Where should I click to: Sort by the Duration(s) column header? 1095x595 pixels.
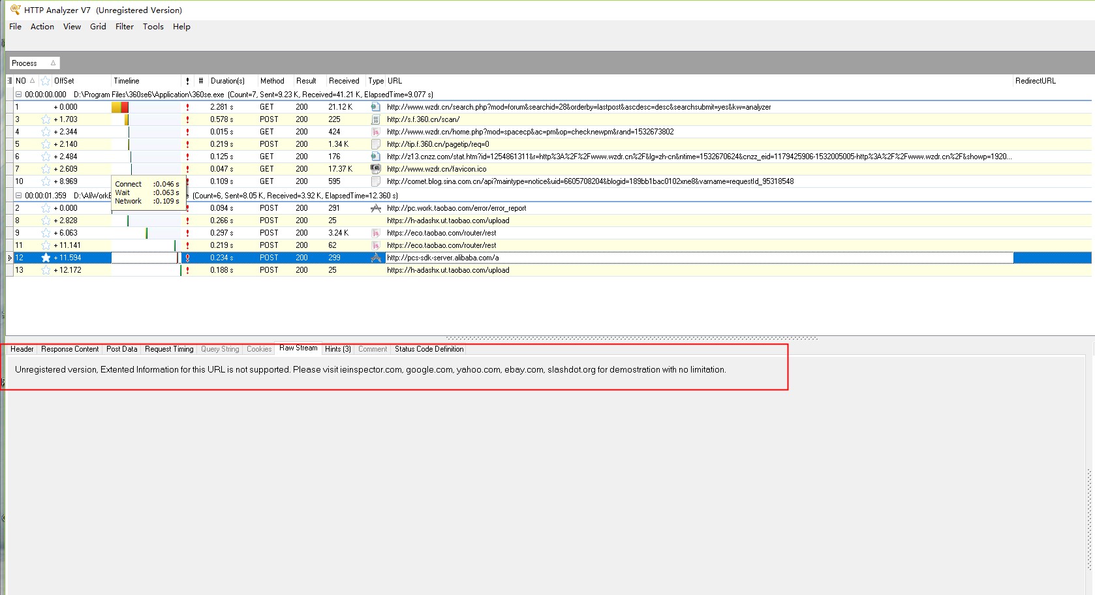click(x=227, y=81)
